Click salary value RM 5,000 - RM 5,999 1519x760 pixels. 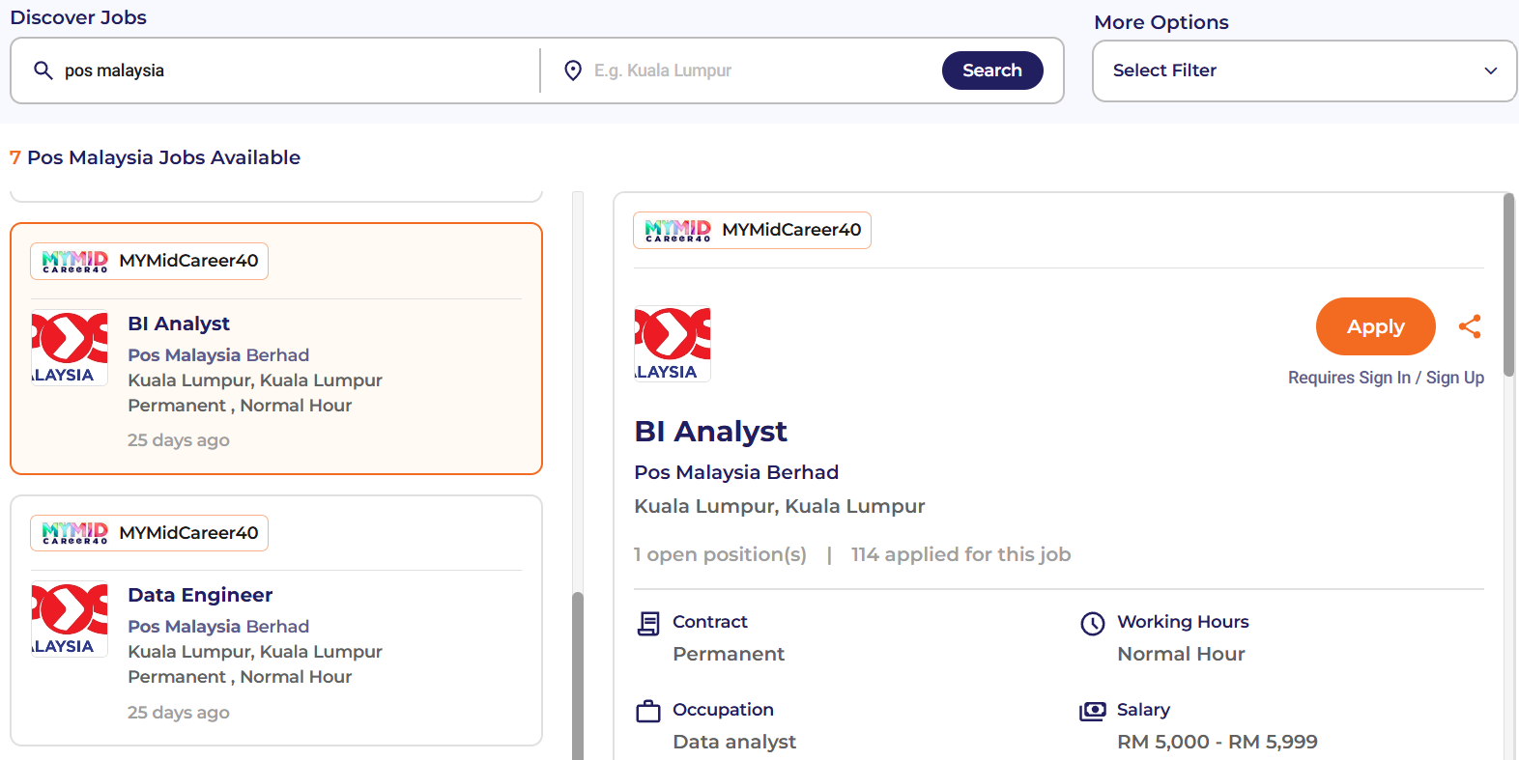pos(1218,742)
